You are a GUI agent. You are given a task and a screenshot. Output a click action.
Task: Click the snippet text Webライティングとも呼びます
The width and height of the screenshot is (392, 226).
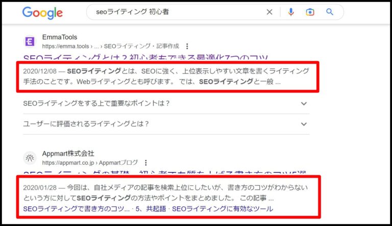point(124,82)
